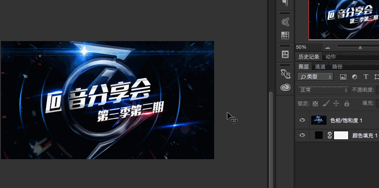Click the navigator preview thumbnail
Image resolution: width=379 pixels, height=188 pixels.
click(344, 20)
